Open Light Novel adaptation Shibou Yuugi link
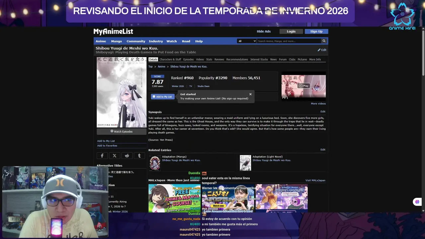 [x=272, y=160]
